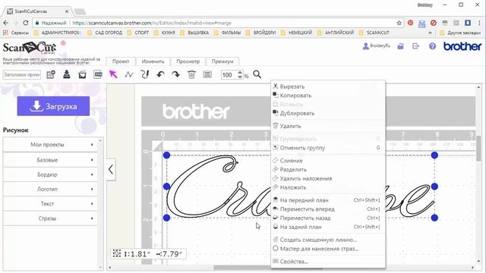
Task: Select the freehand curve tool
Action: 145,74
